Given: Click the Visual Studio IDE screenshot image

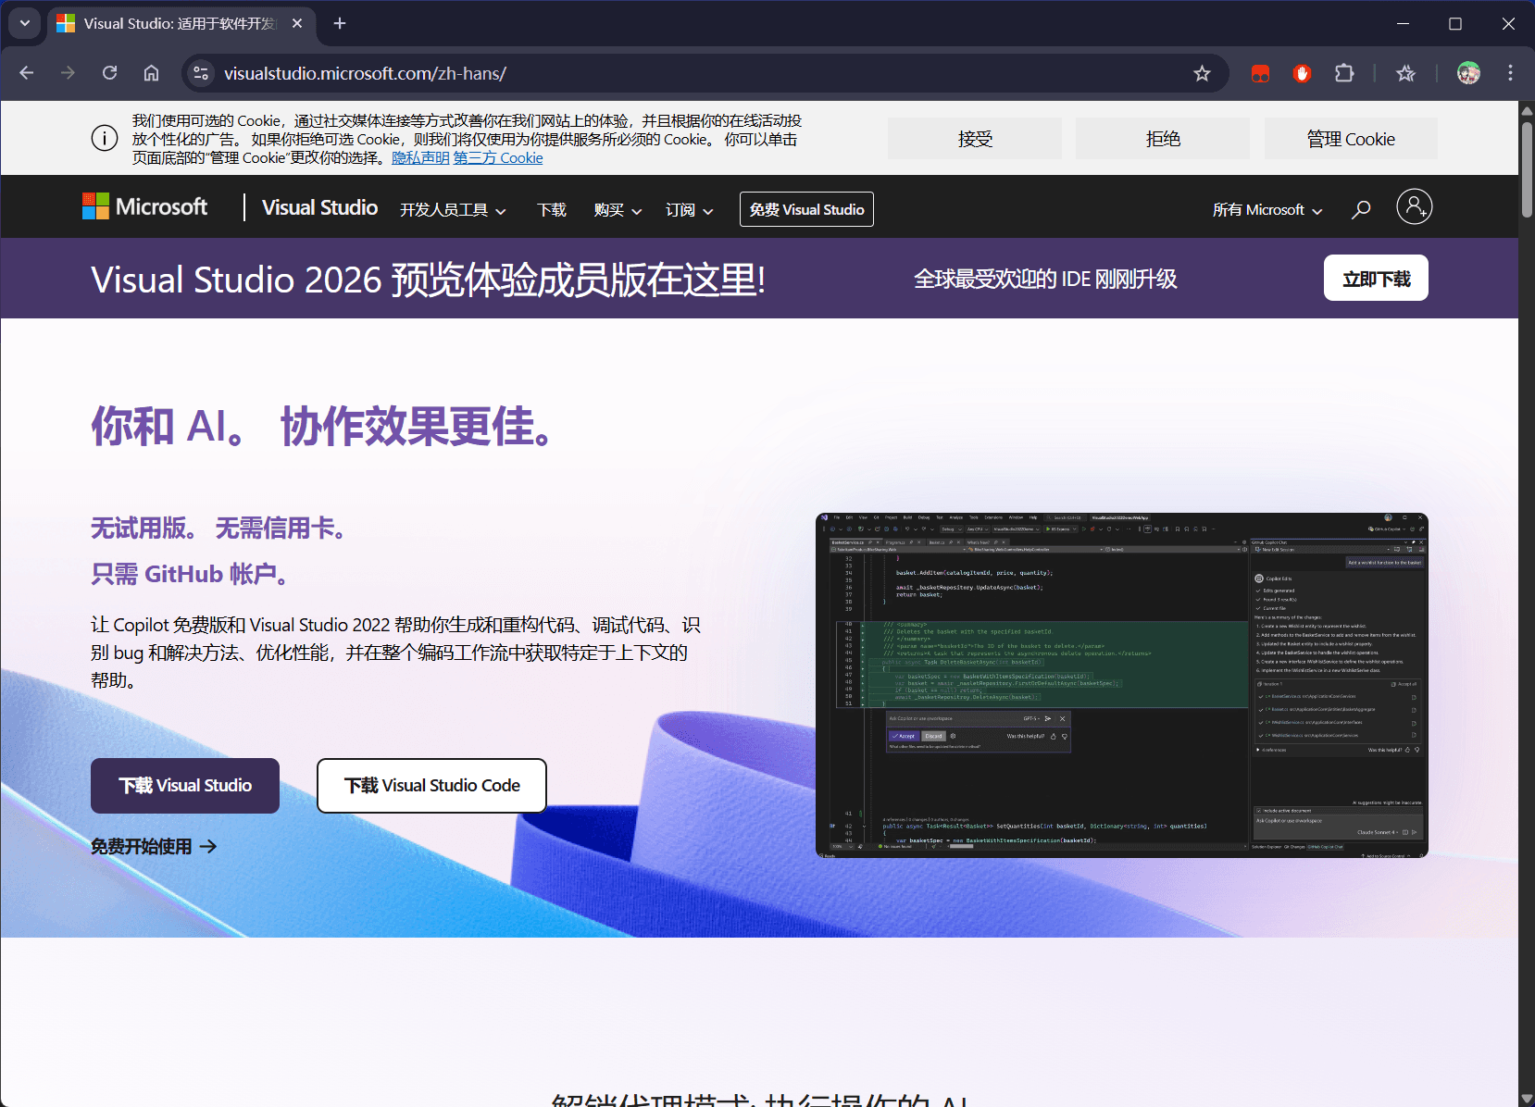Looking at the screenshot, I should click(1121, 685).
